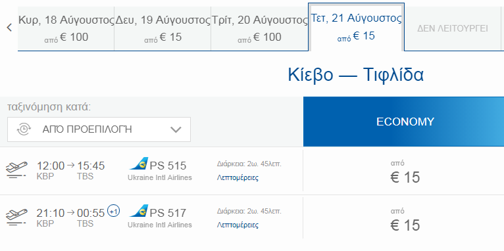
Task: Expand the sort dropdown using its chevron arrow
Action: (x=176, y=129)
